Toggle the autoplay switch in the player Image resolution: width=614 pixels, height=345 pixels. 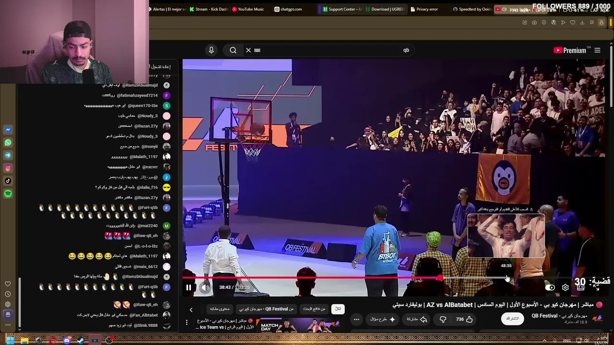550,287
